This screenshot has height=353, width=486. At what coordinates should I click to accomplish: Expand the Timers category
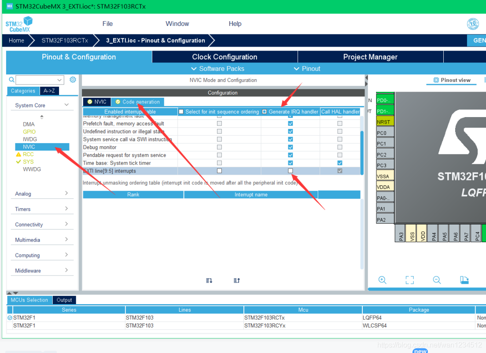tap(66, 209)
